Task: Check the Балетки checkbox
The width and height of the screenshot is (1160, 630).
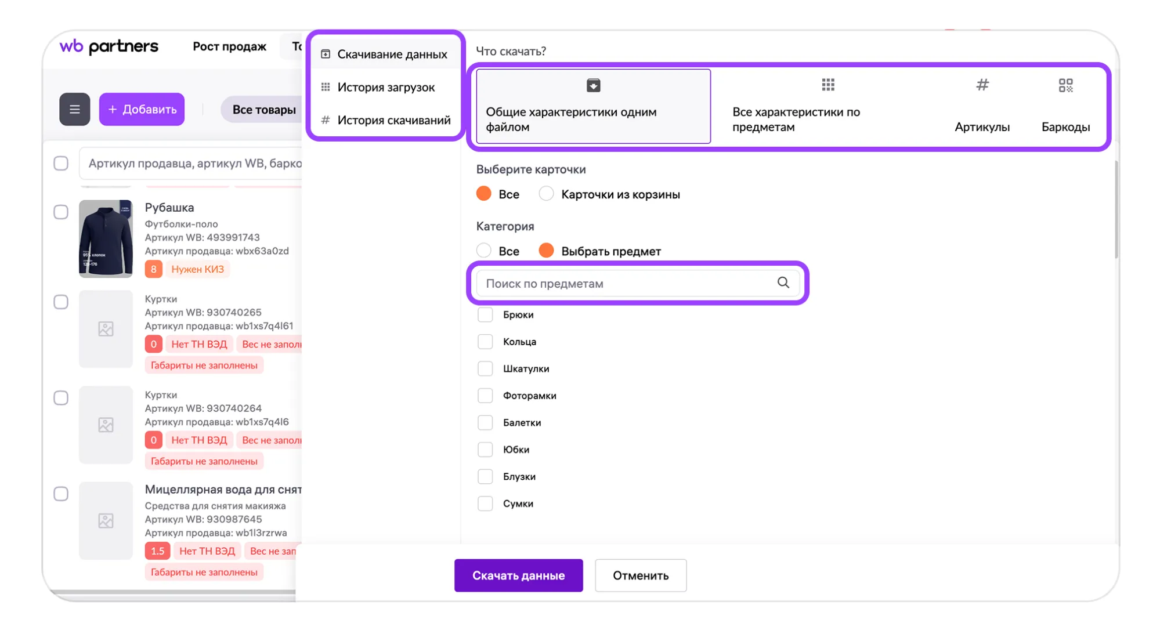Action: (x=485, y=422)
